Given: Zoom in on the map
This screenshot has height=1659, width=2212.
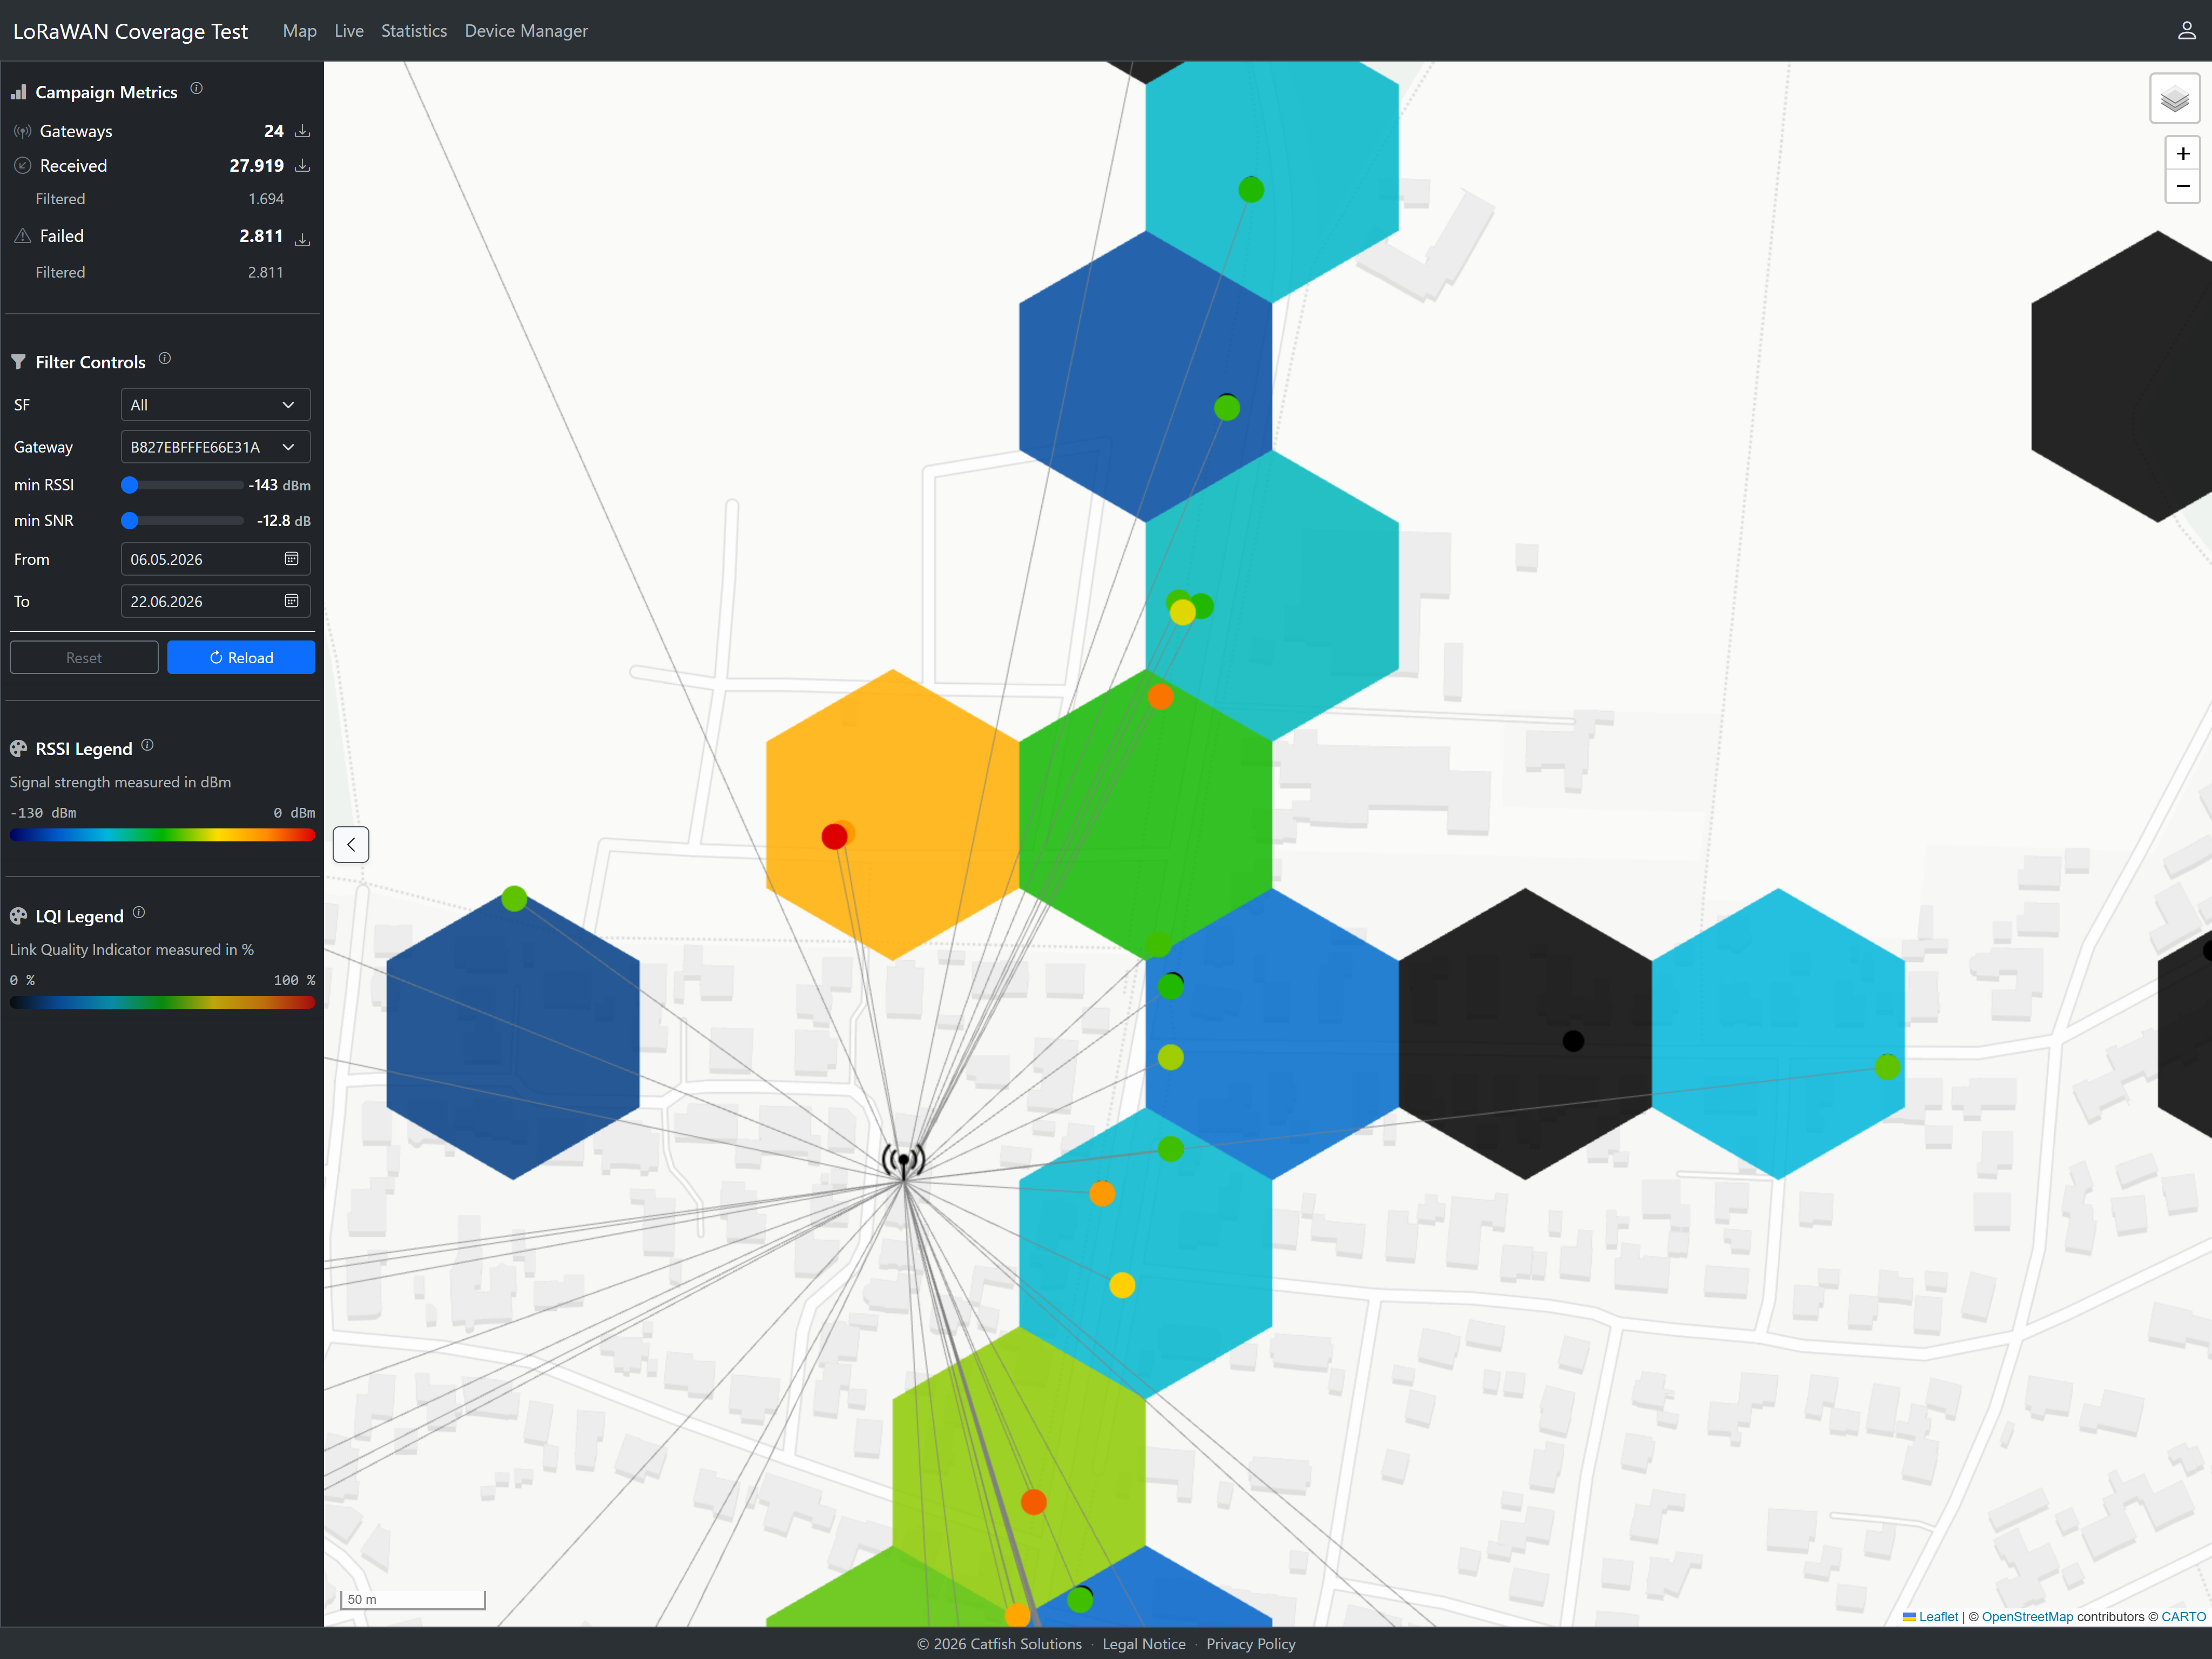Looking at the screenshot, I should tap(2182, 154).
